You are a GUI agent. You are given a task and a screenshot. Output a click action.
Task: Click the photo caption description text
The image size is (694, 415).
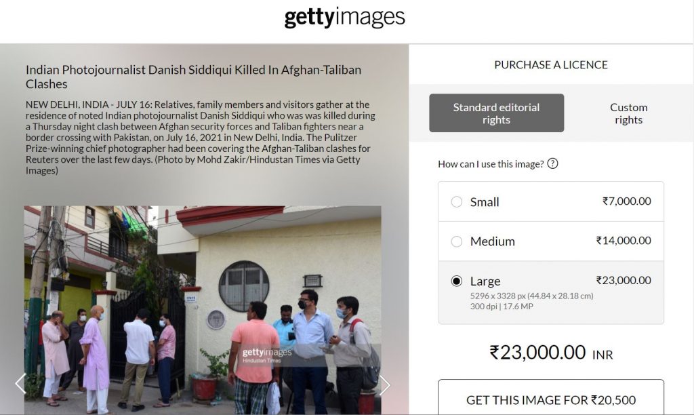[201, 137]
